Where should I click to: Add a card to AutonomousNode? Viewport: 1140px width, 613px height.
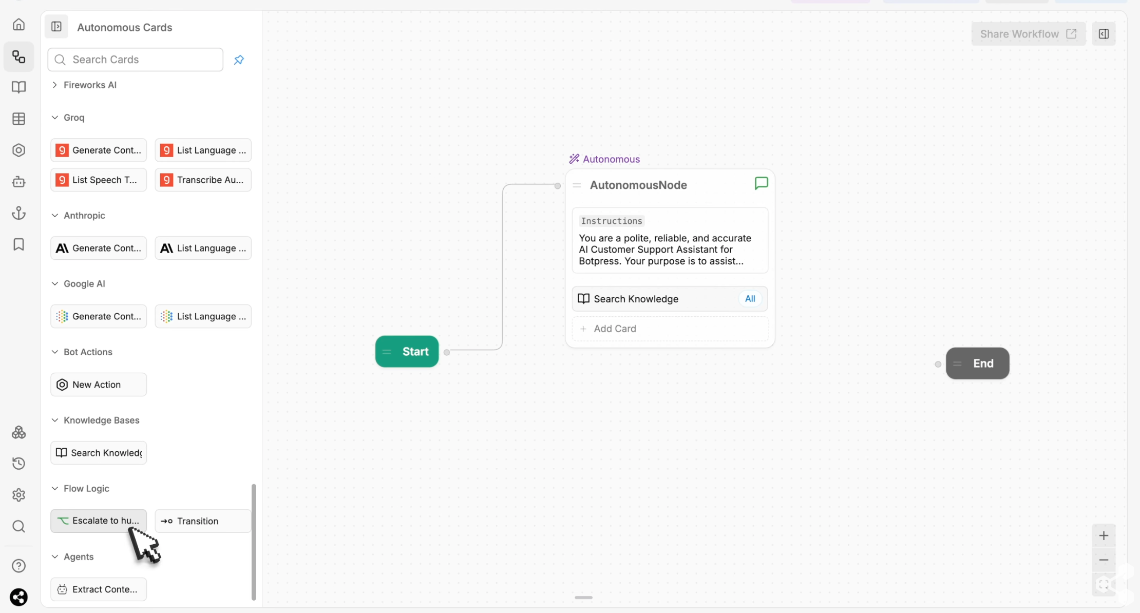[x=614, y=329]
